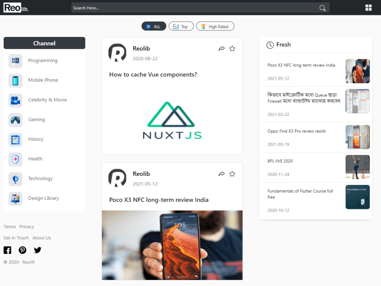Click the Programming channel icon

tap(15, 61)
